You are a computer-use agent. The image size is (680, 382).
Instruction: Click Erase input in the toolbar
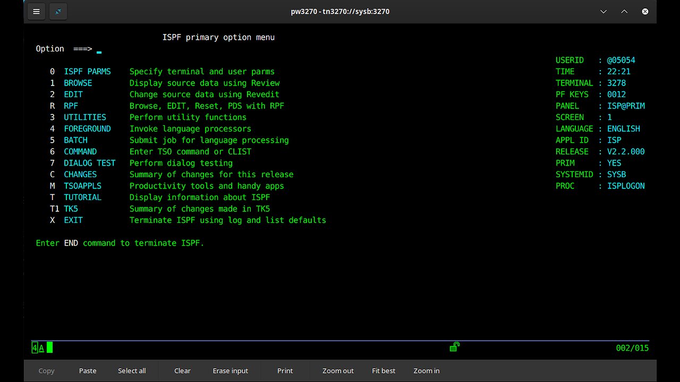pyautogui.click(x=231, y=371)
